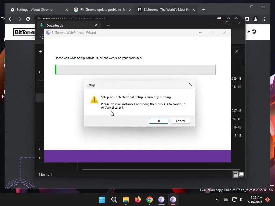Image resolution: width=275 pixels, height=206 pixels.
Task: Select the BitTorrent browser tab
Action: pyautogui.click(x=166, y=10)
